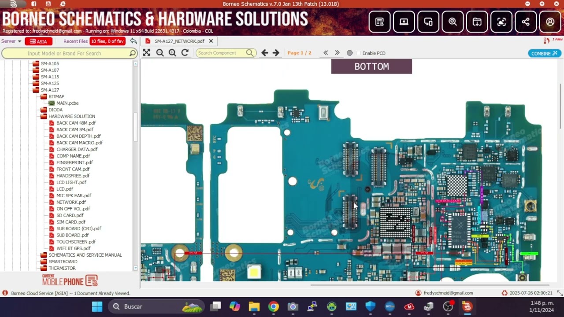This screenshot has height=317, width=564.
Task: Click the Content Mobile Phone logo
Action: click(70, 280)
